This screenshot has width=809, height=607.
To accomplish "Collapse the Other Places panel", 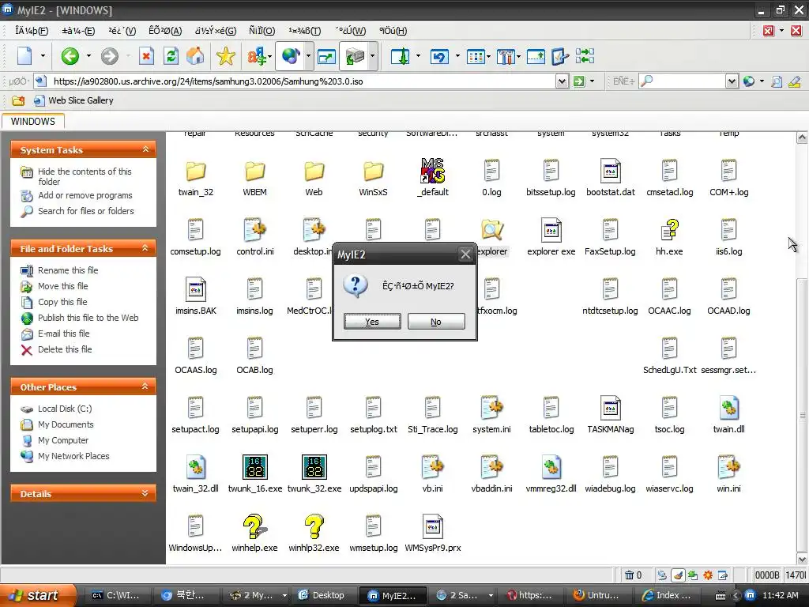I will click(145, 386).
